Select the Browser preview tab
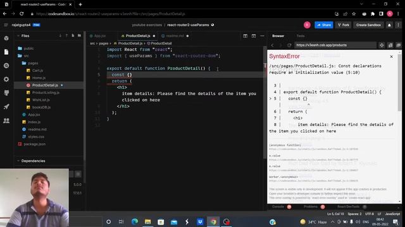The image size is (405, 227). pos(278,36)
